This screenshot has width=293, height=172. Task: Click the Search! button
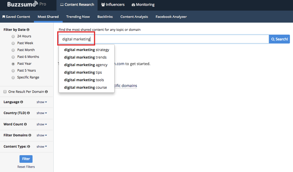[x=279, y=39]
